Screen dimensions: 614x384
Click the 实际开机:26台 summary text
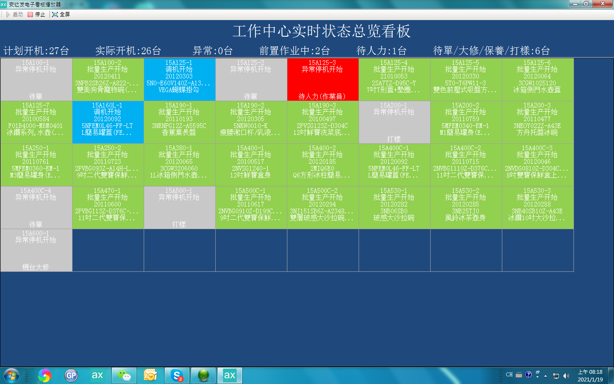click(x=128, y=51)
